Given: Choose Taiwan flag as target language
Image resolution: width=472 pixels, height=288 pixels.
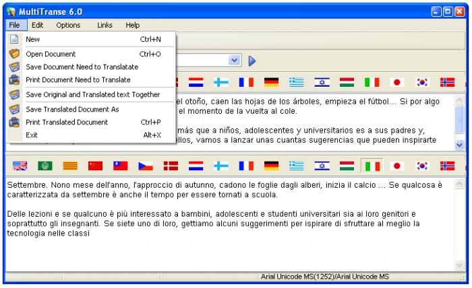Looking at the screenshot, I should [121, 166].
